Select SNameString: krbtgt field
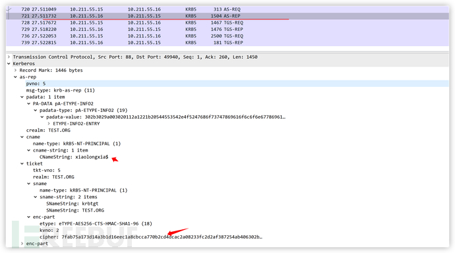This screenshot has height=253, width=455. pos(73,204)
